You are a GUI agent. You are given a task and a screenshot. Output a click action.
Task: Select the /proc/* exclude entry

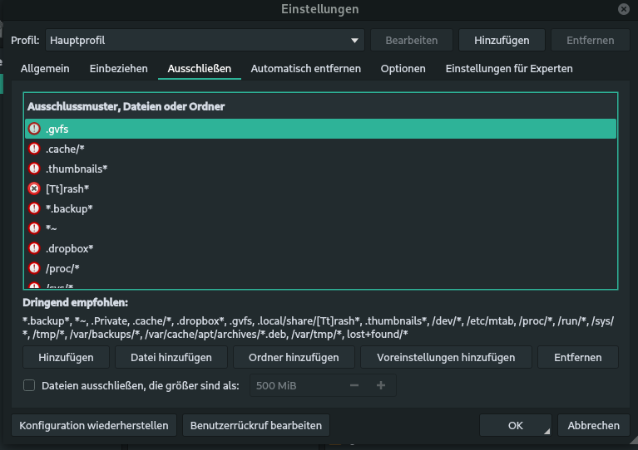(320, 268)
